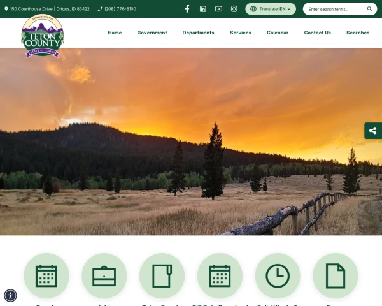Click the calendar icon beside the briefcase

[46, 276]
